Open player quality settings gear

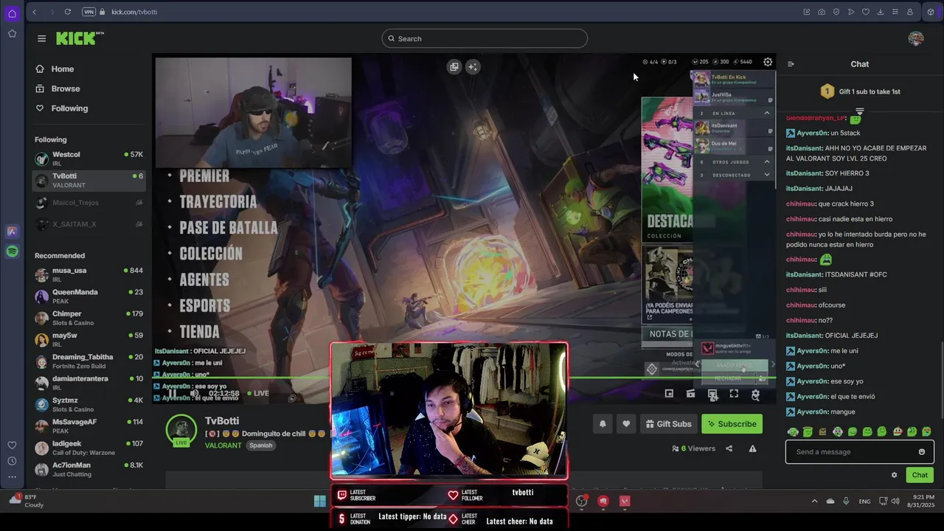(755, 395)
